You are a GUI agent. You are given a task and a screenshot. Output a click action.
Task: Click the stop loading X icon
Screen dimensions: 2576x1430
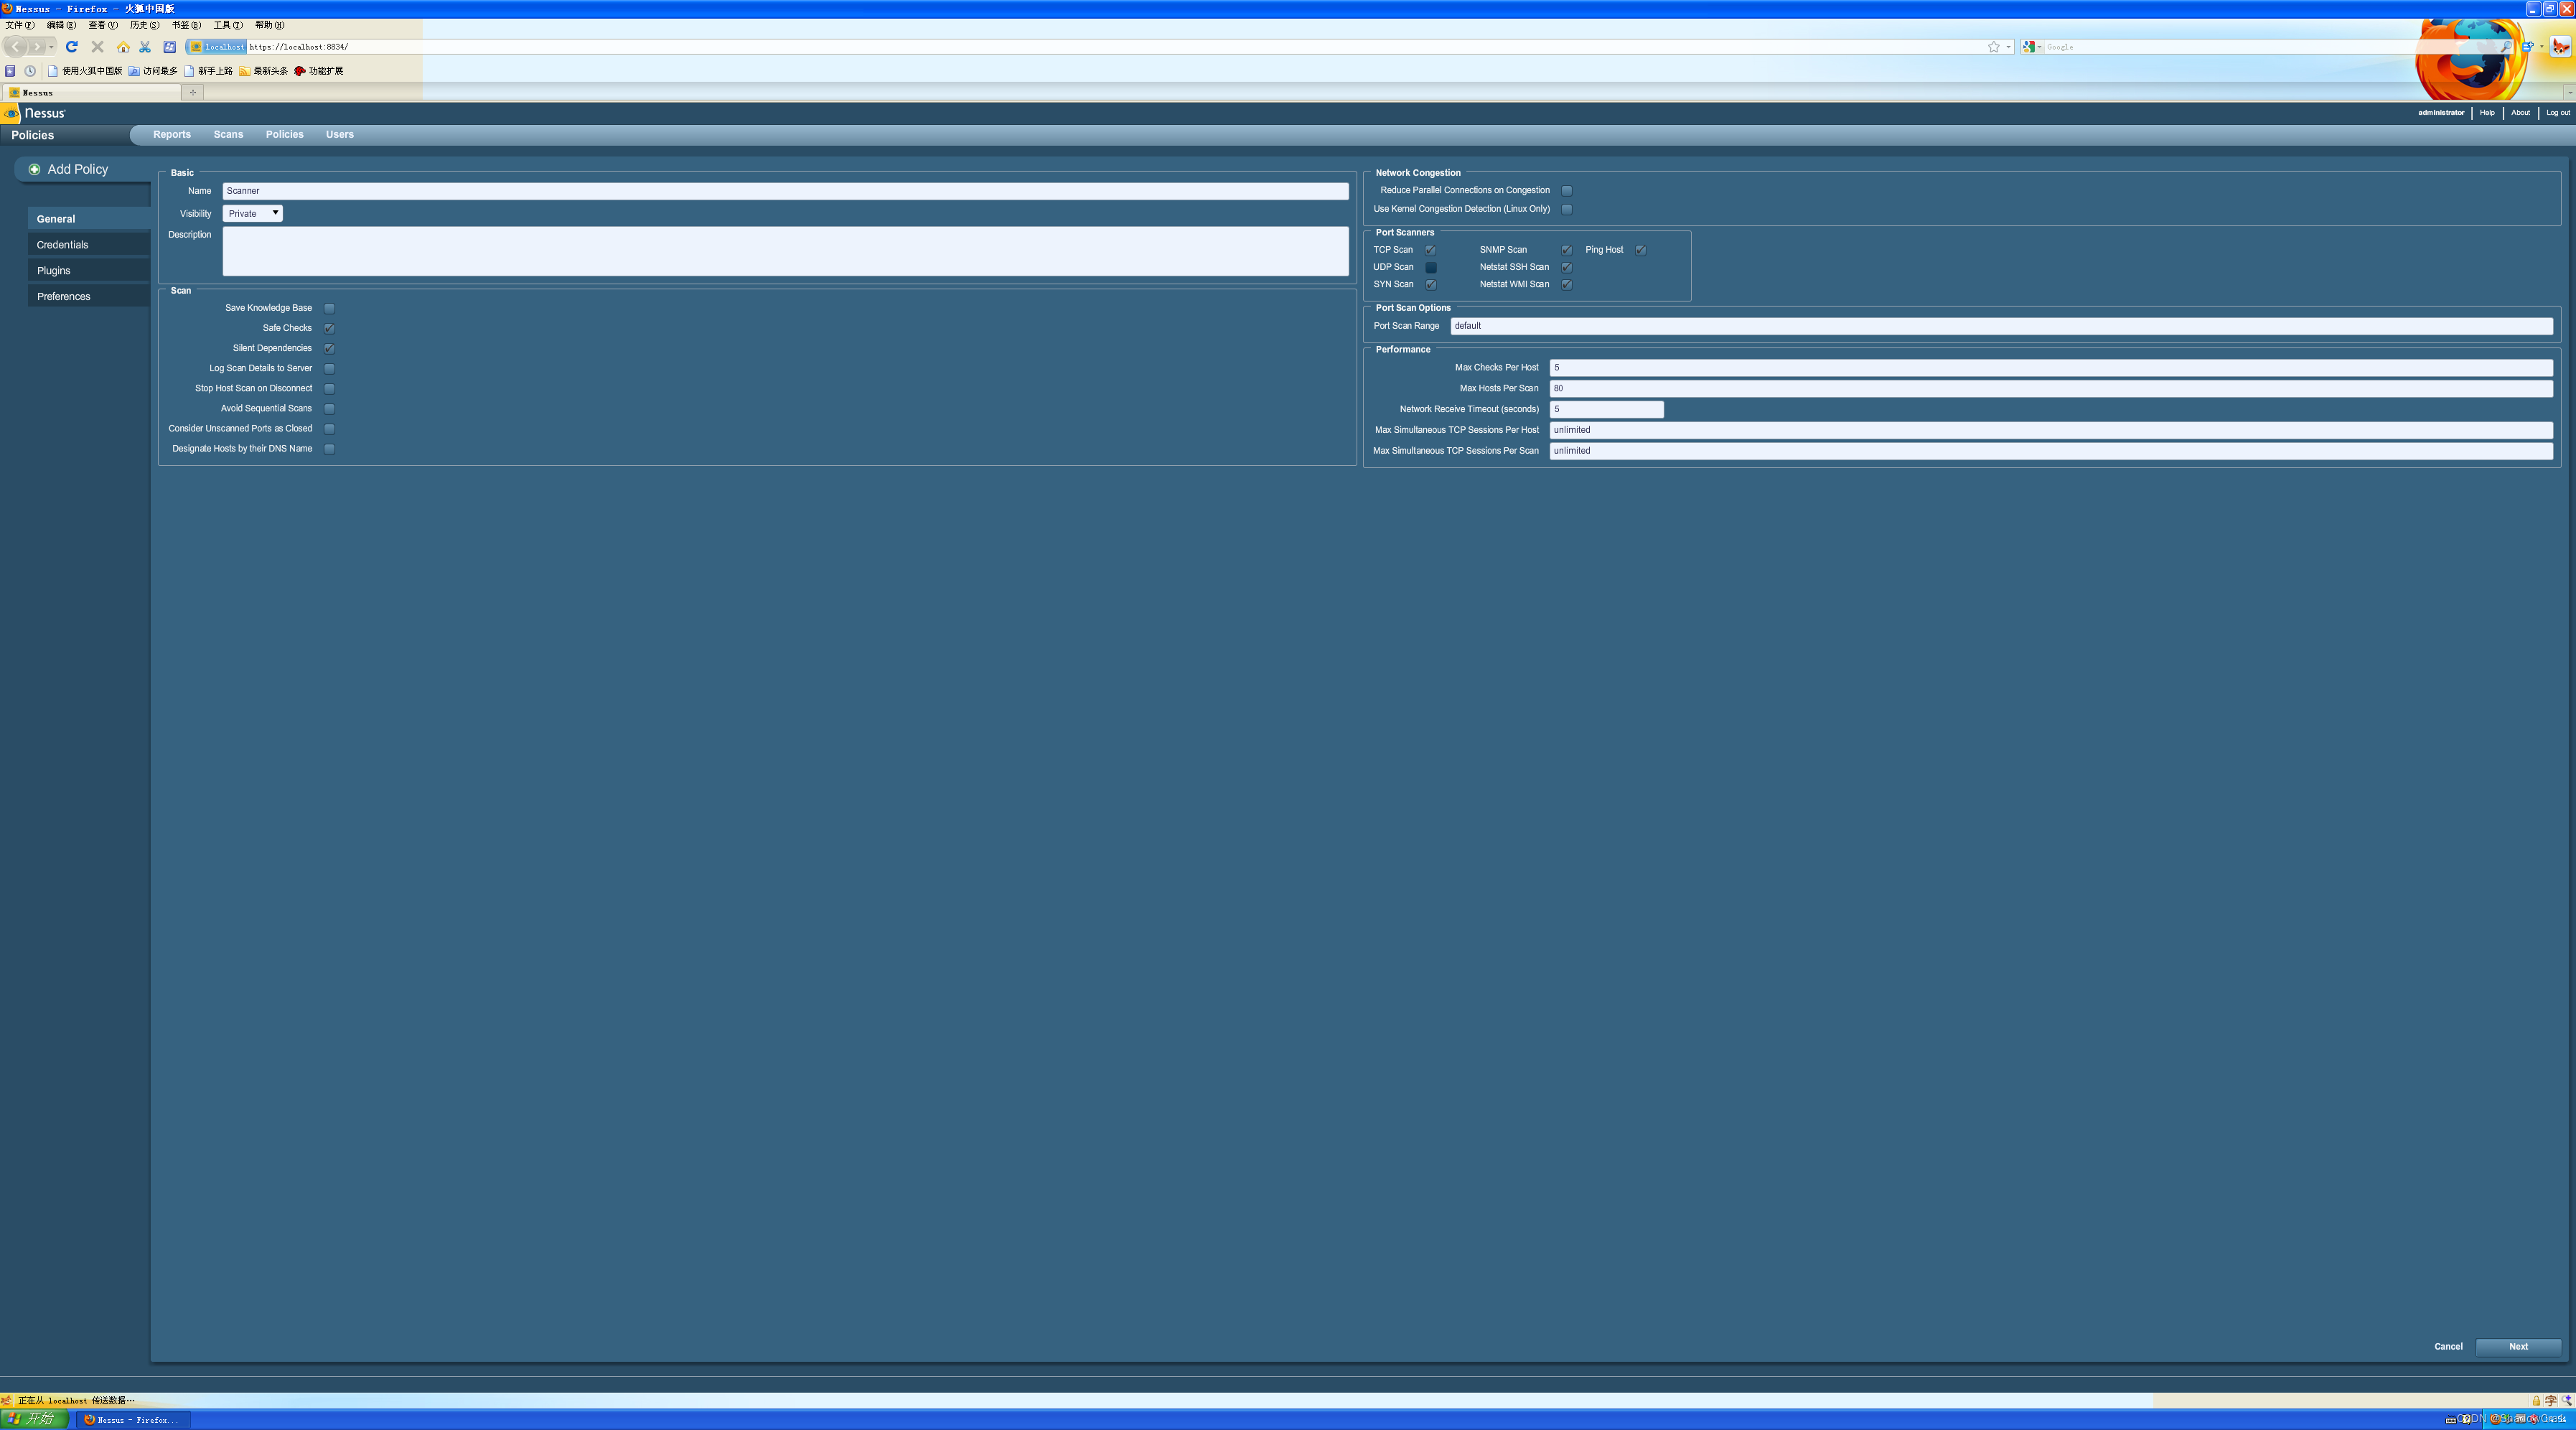(97, 47)
